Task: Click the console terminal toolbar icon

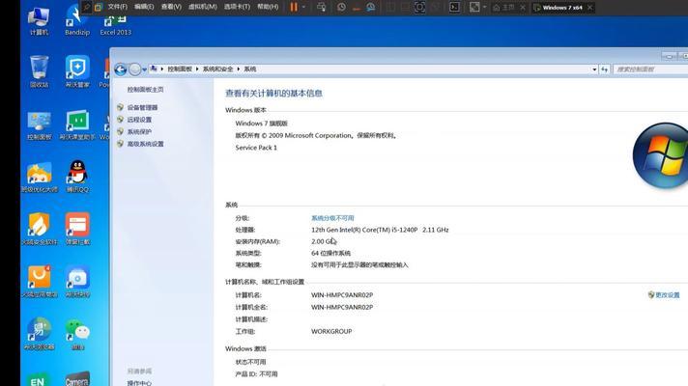Action: click(454, 7)
